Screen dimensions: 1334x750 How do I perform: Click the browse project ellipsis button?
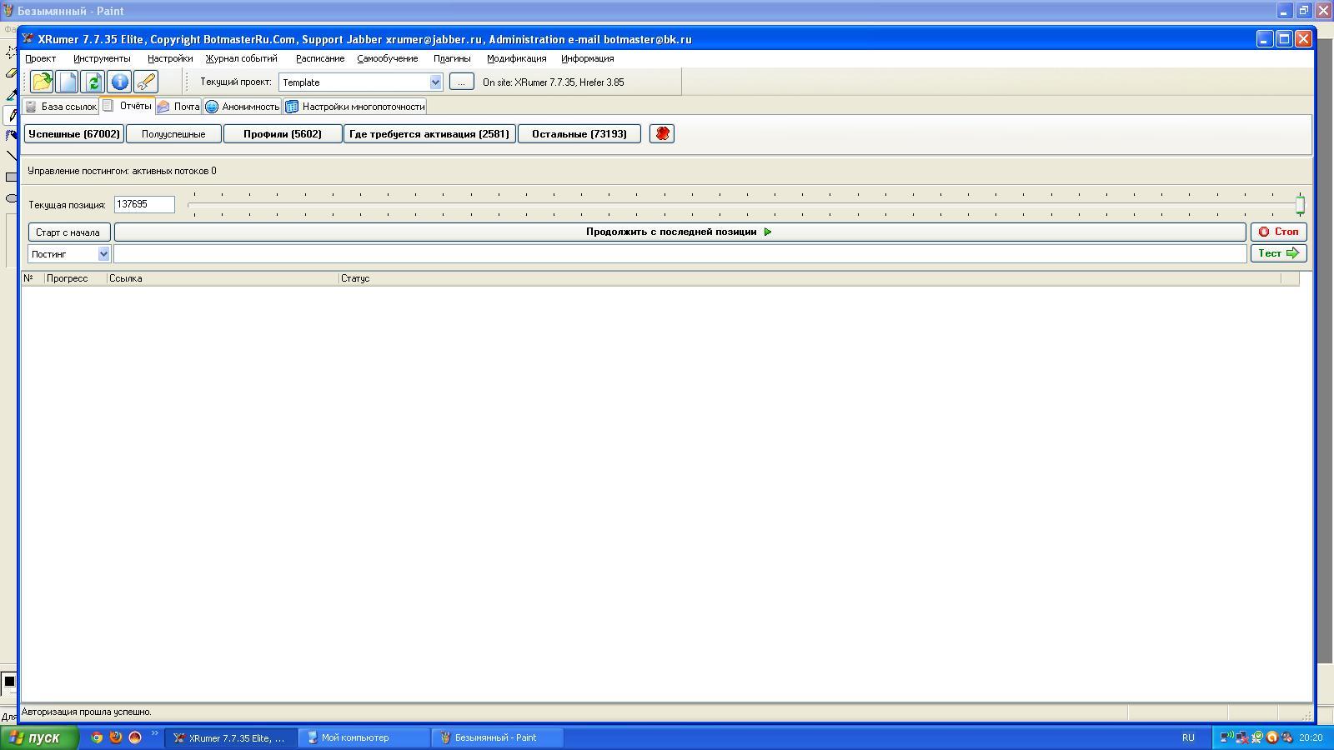(461, 82)
